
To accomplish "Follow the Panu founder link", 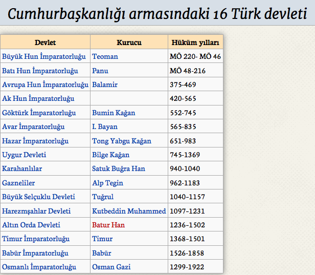I will pos(100,71).
